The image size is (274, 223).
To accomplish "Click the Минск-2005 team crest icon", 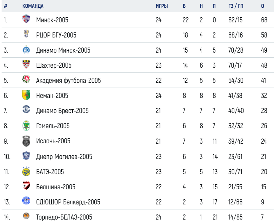I will [26, 19].
